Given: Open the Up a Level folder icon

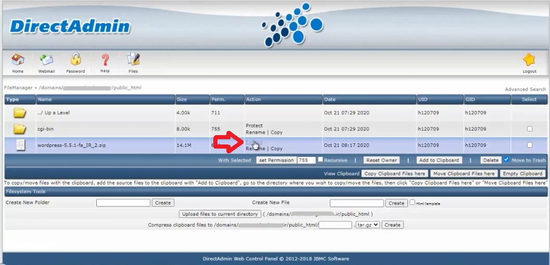Looking at the screenshot, I should 20,113.
